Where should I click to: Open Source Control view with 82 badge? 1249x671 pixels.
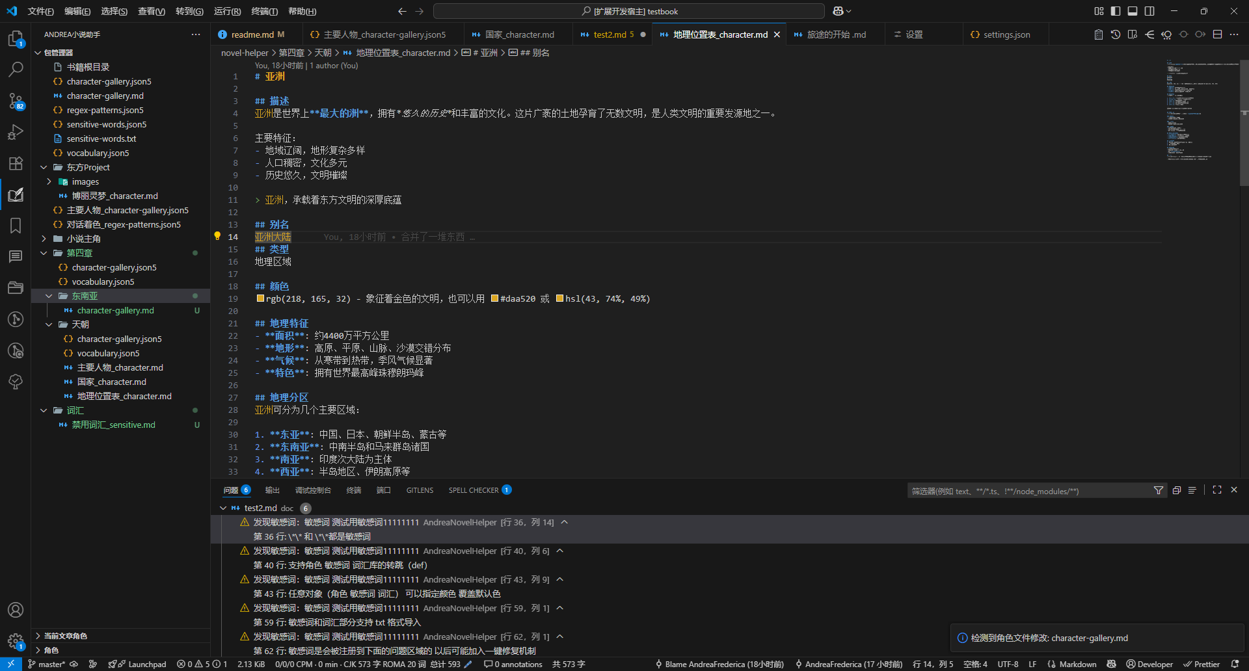16,101
